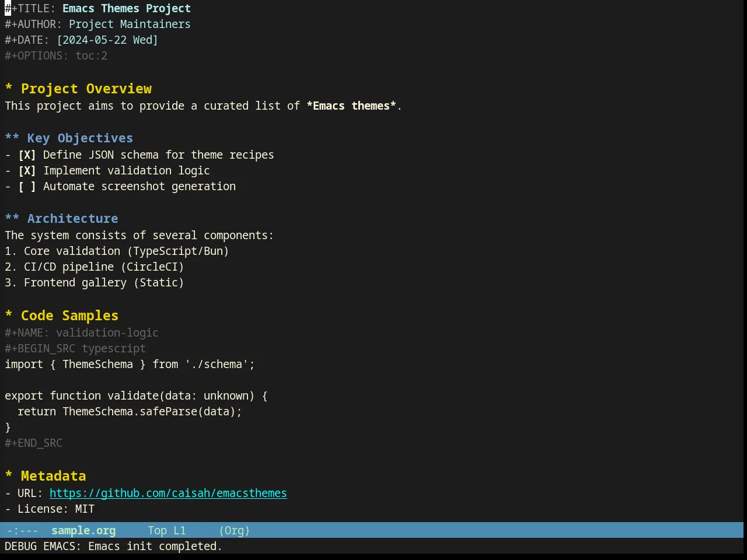The height and width of the screenshot is (560, 747).
Task: Click the 'Key Objectives' heading text
Action: 80,138
